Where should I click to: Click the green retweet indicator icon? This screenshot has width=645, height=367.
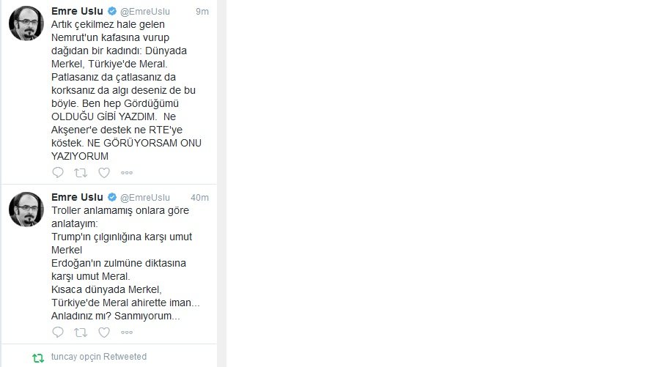[38, 358]
